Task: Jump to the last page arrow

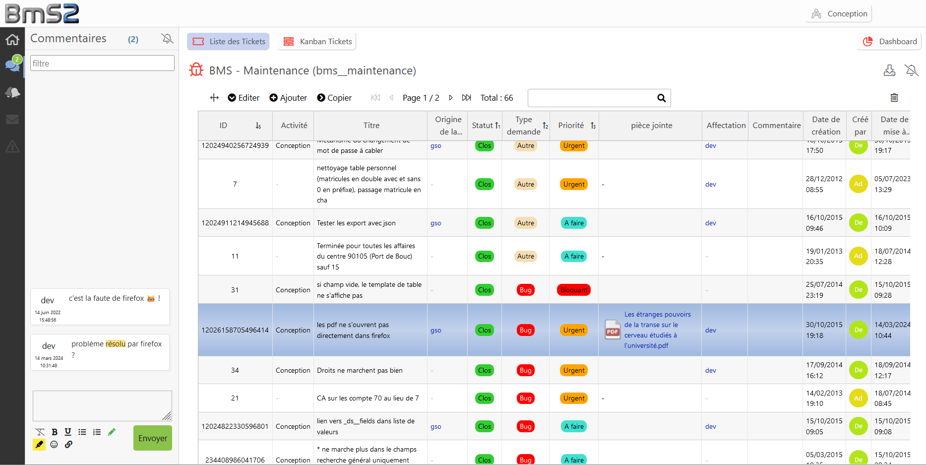Action: tap(467, 98)
